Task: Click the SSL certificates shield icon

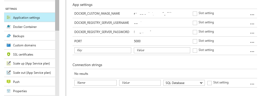Action: (x=8, y=54)
